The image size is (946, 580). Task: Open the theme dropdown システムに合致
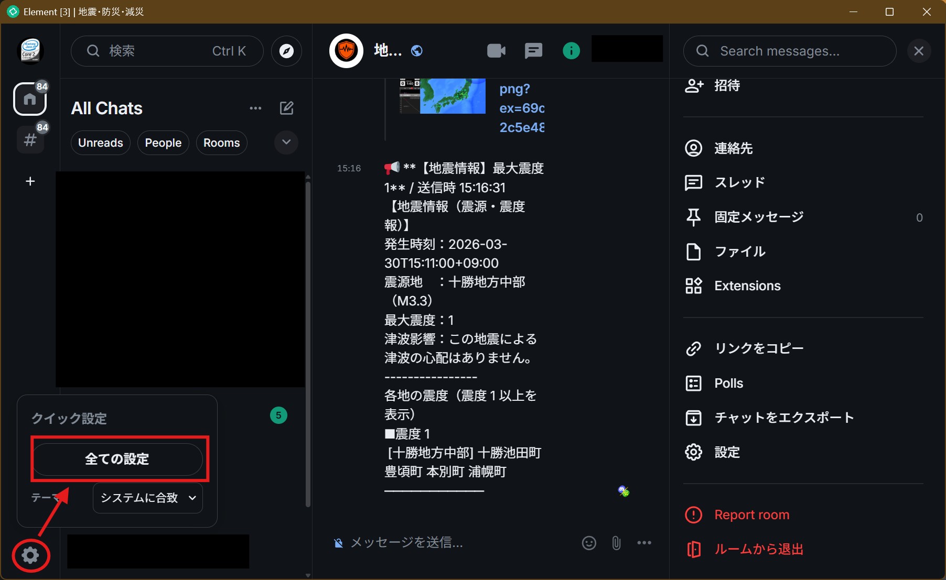point(148,498)
